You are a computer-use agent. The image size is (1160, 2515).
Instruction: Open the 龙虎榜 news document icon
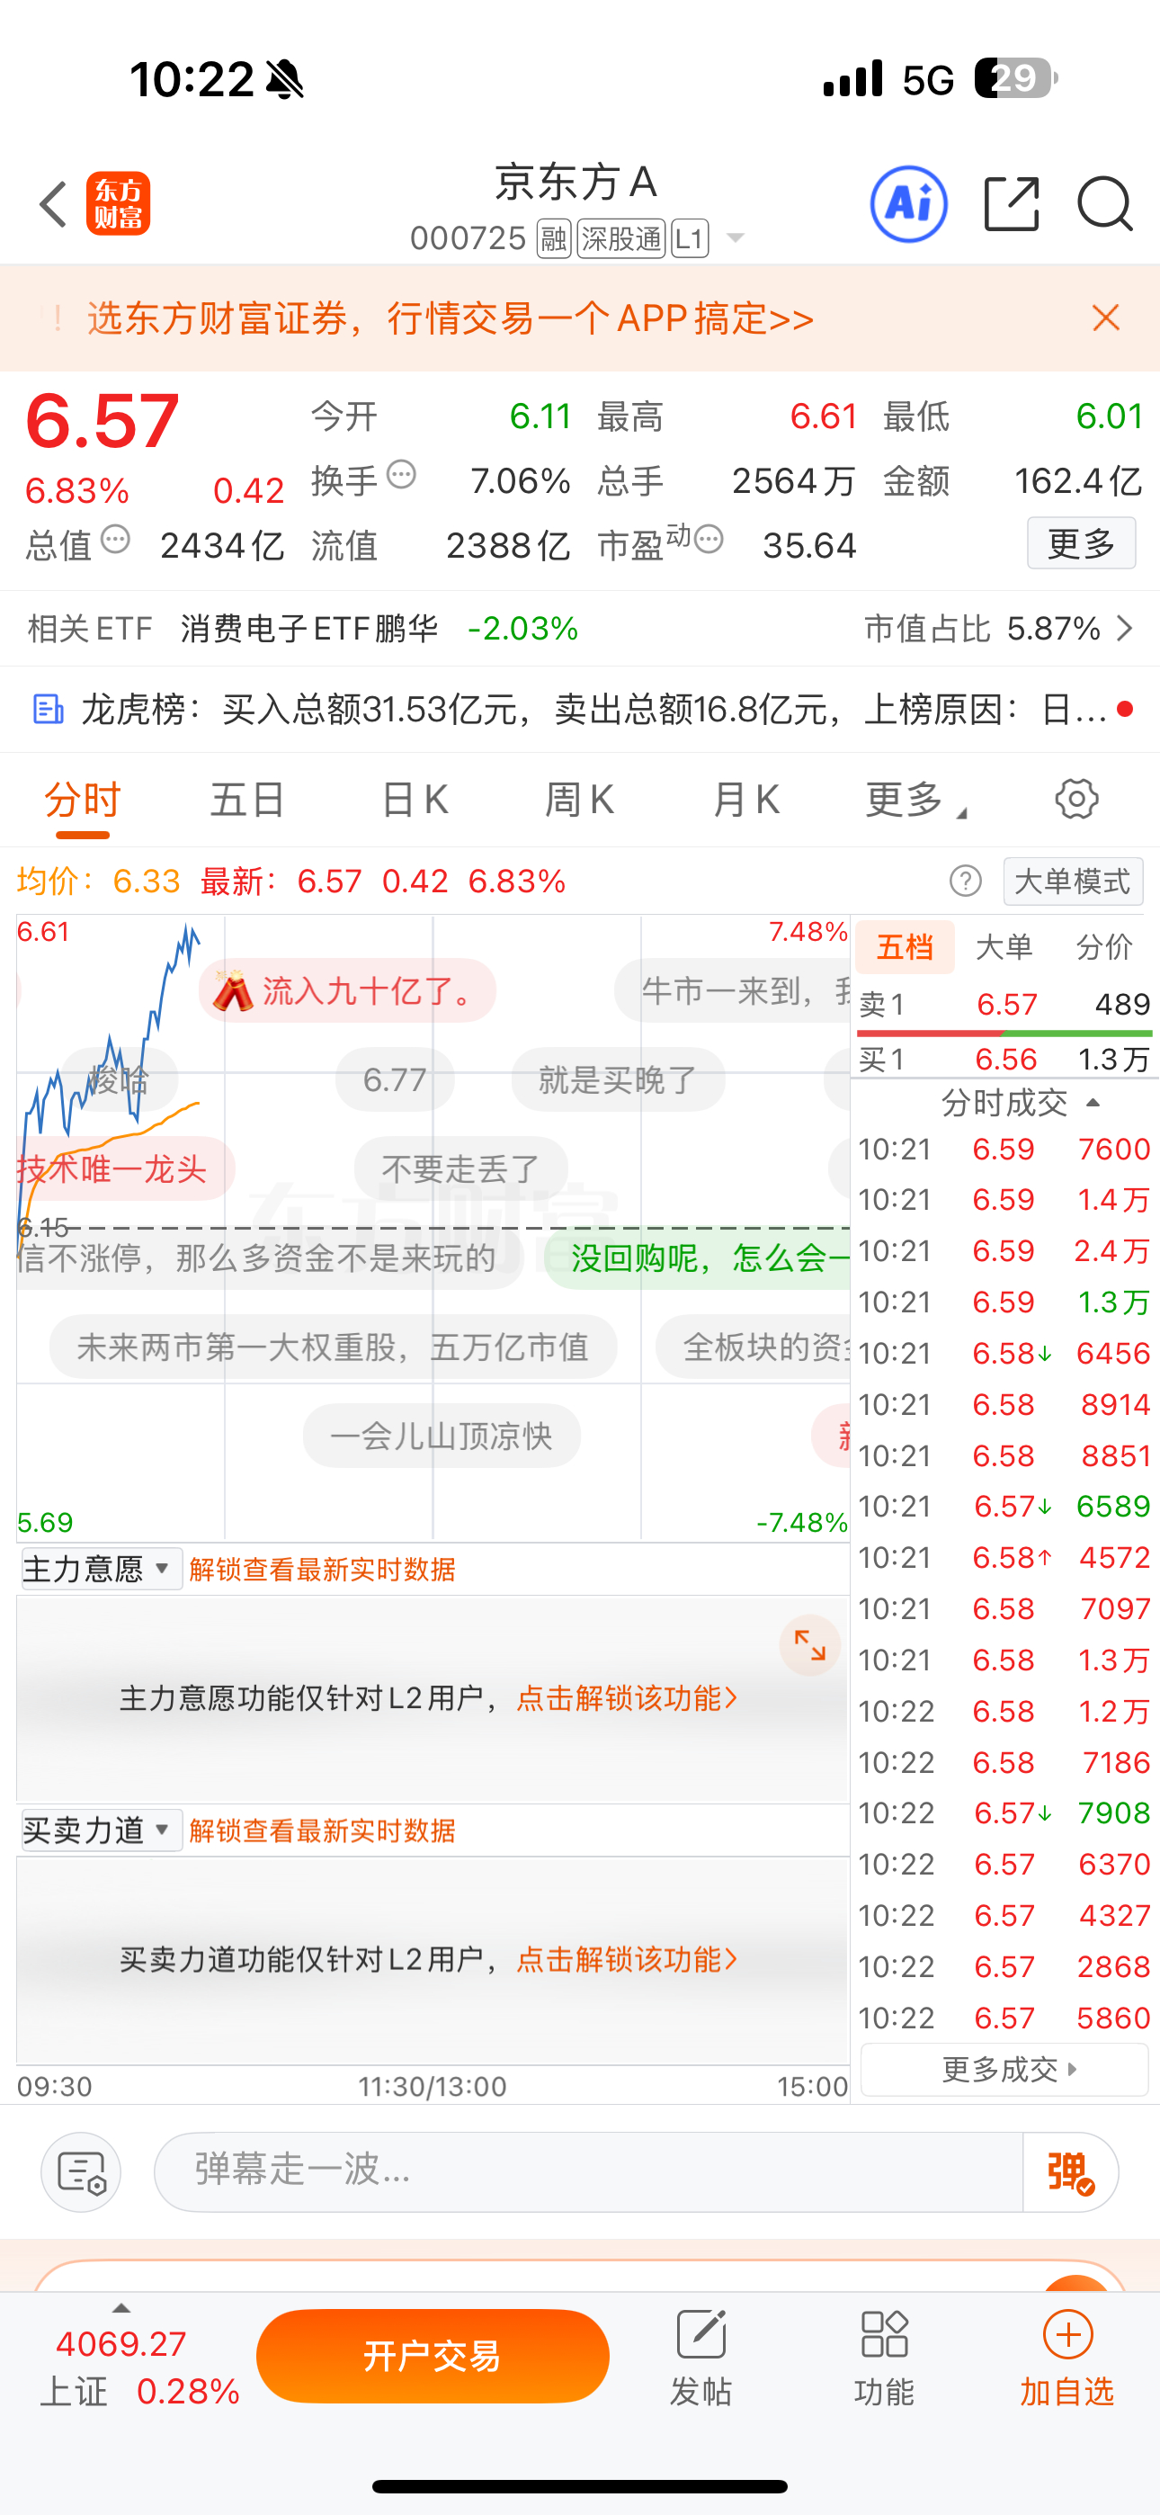pos(48,709)
